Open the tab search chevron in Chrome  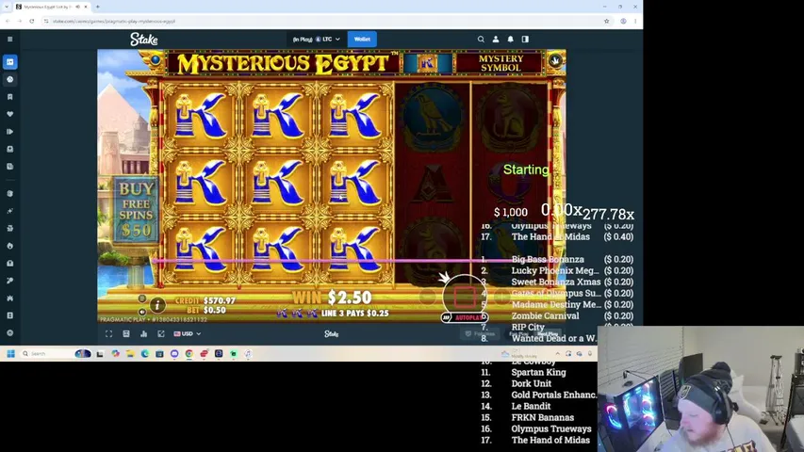[x=7, y=7]
